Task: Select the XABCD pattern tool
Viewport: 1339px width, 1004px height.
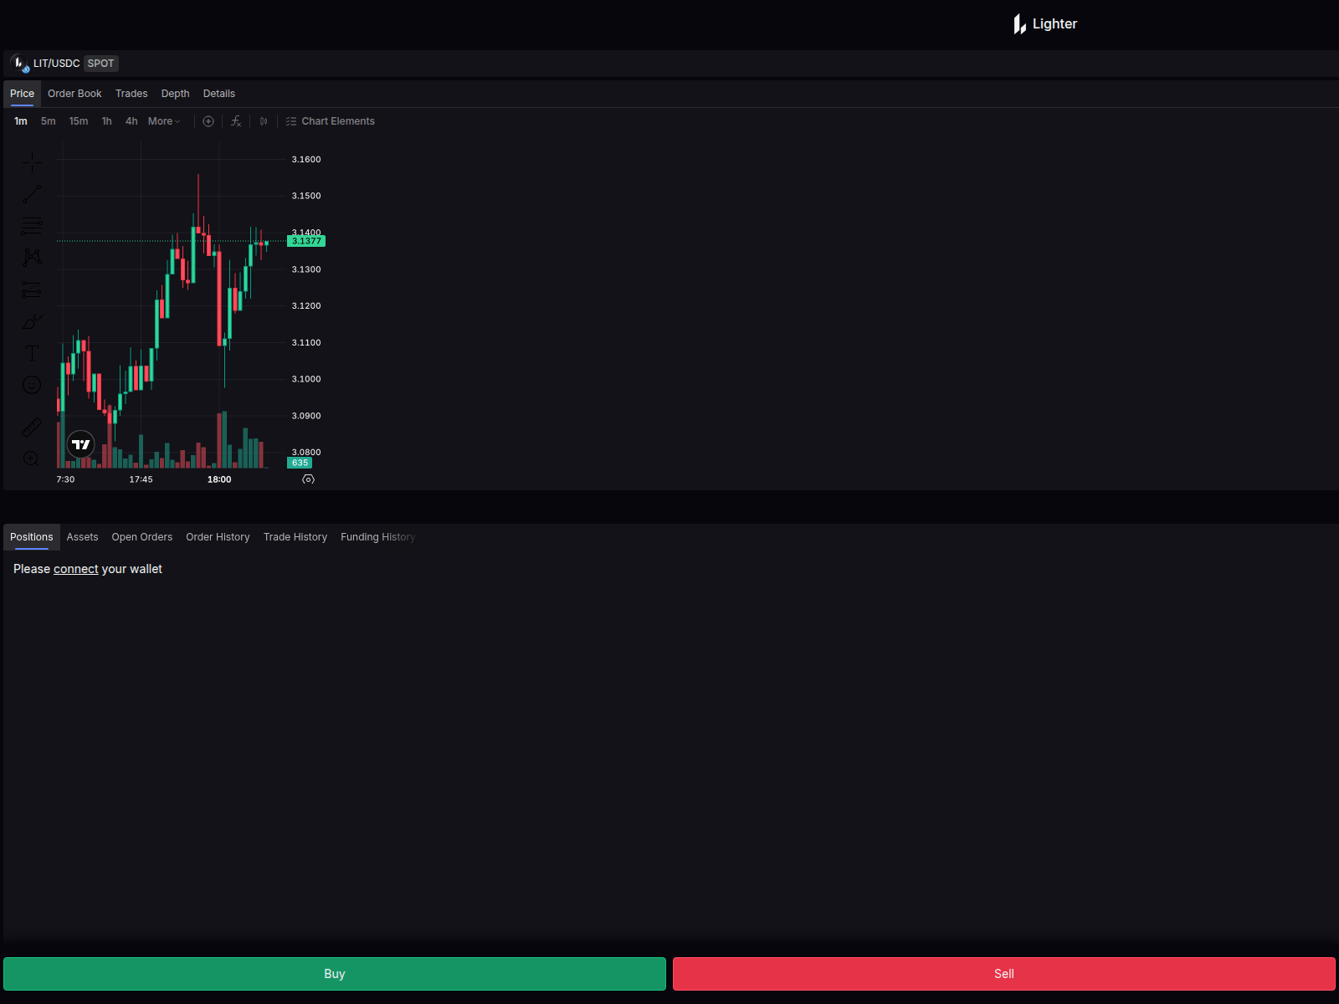Action: tap(32, 258)
